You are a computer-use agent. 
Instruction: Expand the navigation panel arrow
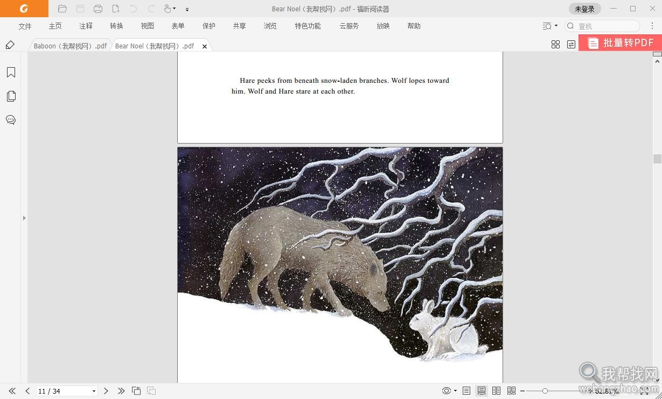24,218
